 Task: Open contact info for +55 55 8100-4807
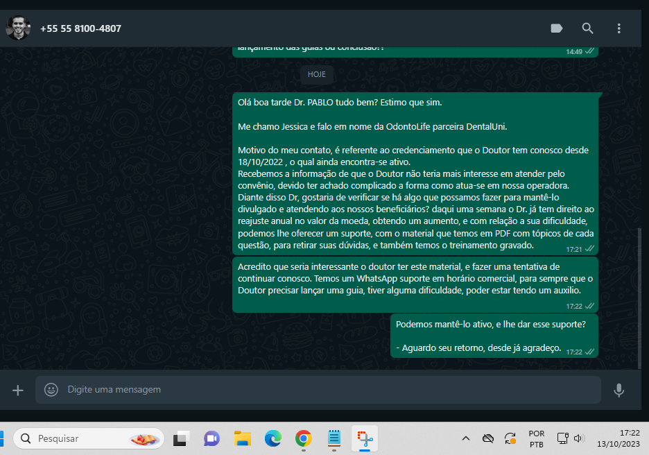(x=80, y=28)
